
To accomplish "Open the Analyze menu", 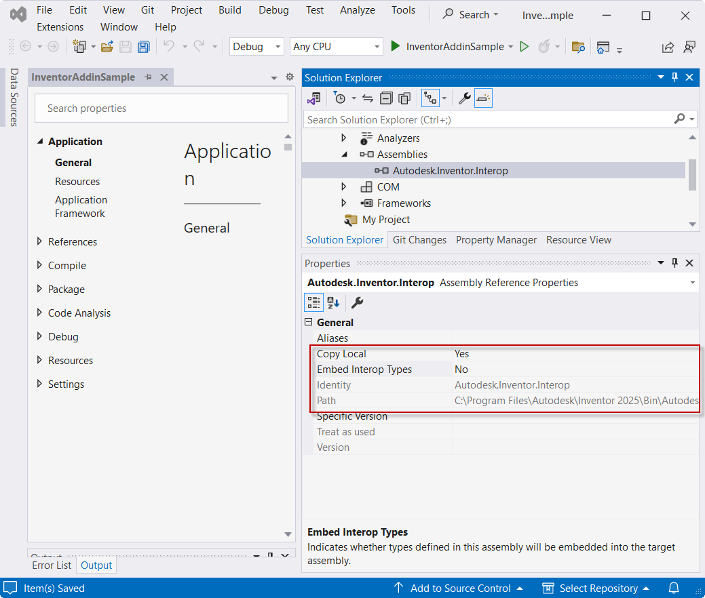I will pyautogui.click(x=358, y=10).
